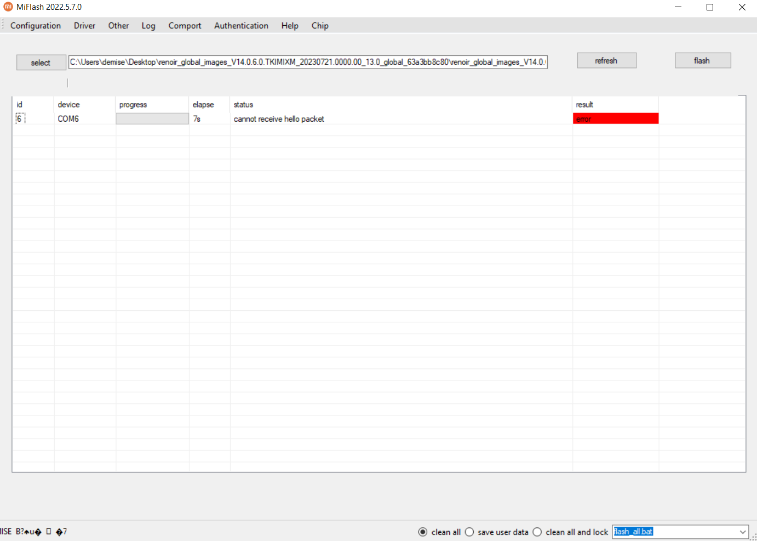Open the Authentication menu
Viewport: 757px width, 541px height.
(241, 26)
